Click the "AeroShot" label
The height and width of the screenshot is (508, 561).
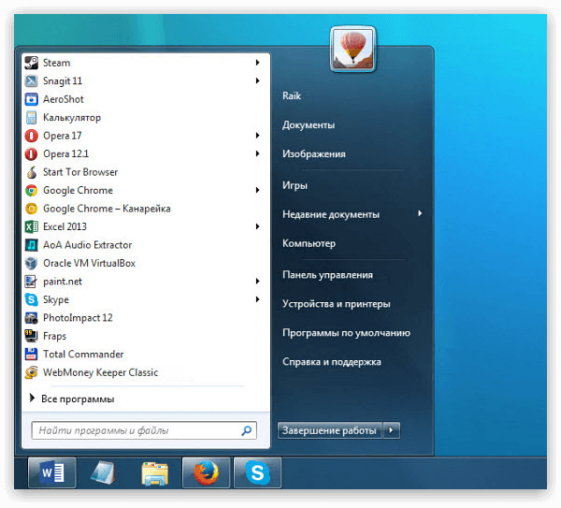[64, 99]
